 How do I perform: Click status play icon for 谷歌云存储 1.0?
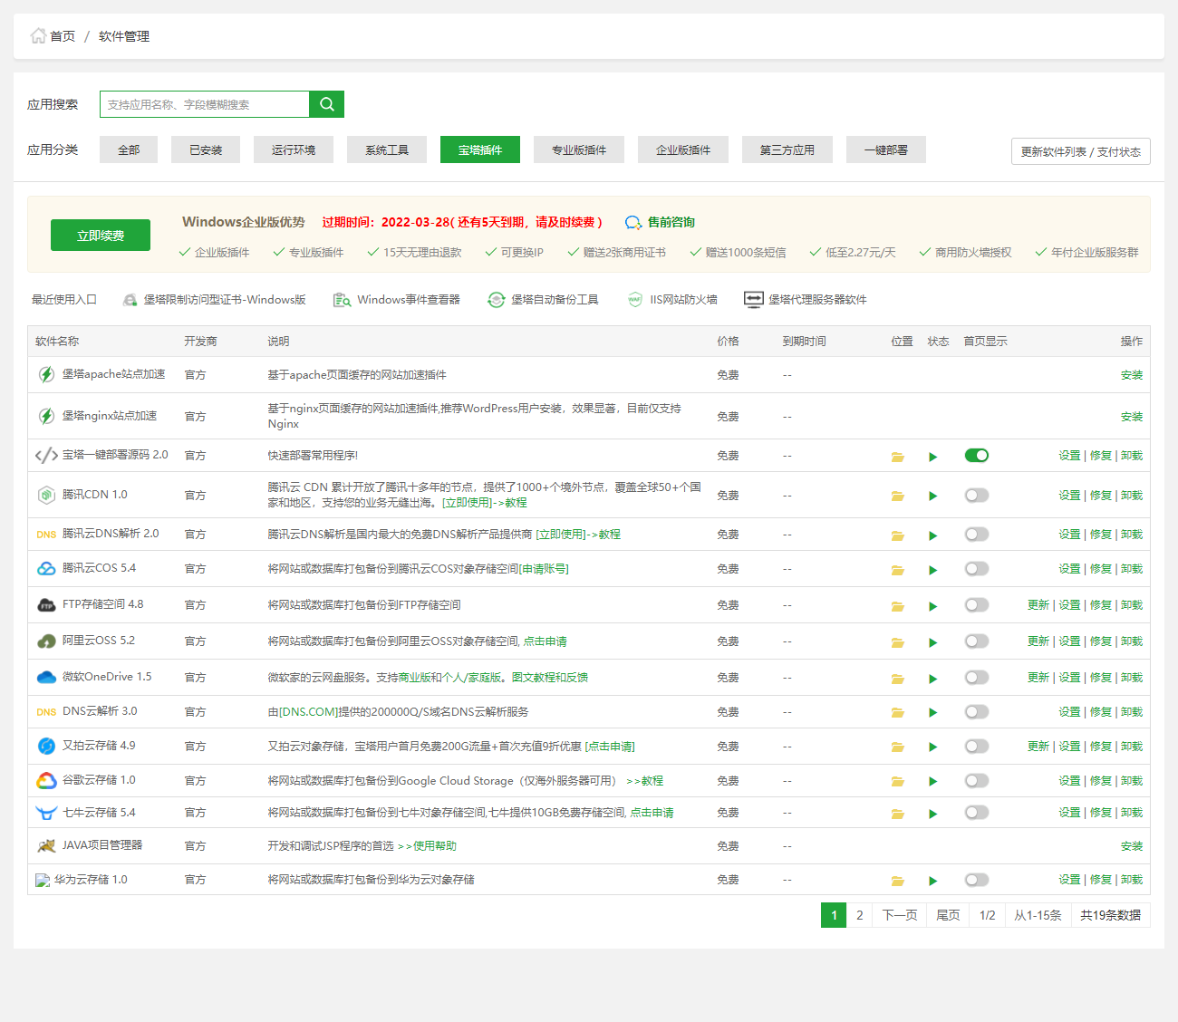(x=932, y=782)
